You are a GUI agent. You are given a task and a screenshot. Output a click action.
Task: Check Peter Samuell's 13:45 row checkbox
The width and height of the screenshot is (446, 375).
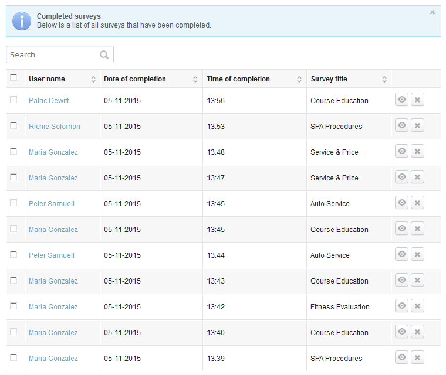13,203
